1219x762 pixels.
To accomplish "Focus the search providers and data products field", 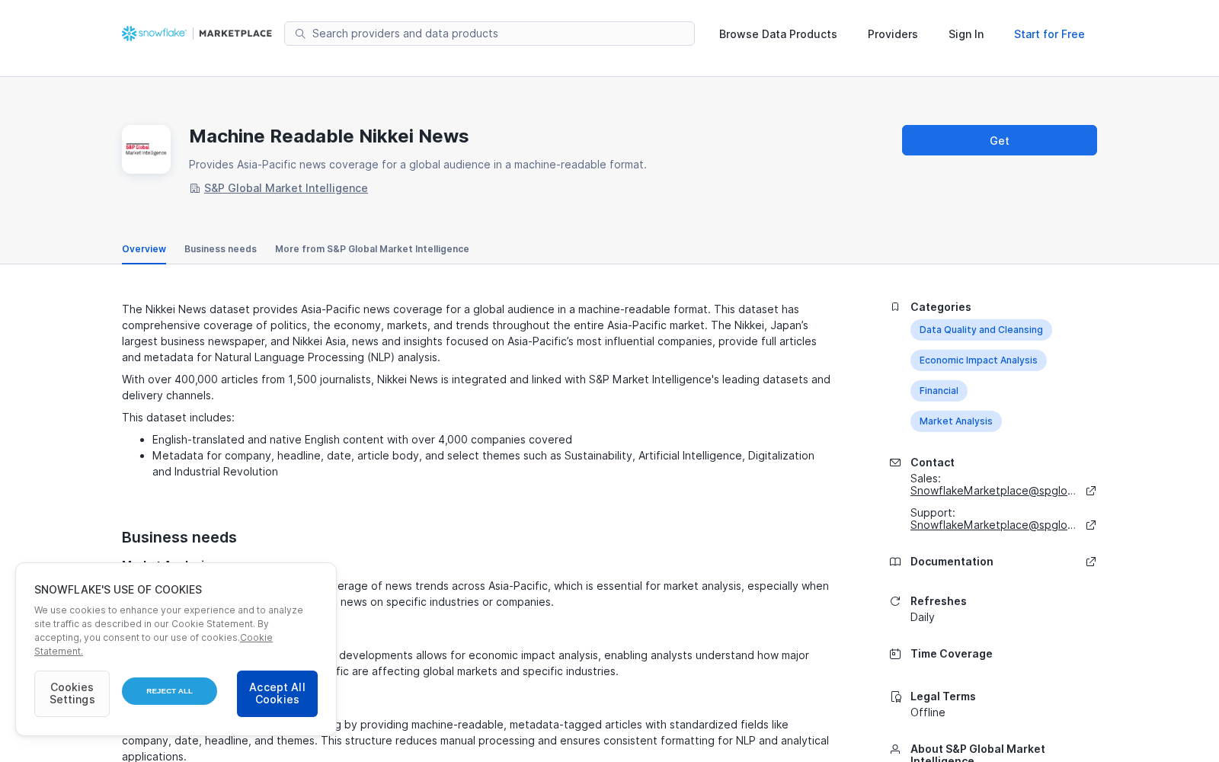I will pyautogui.click(x=489, y=34).
